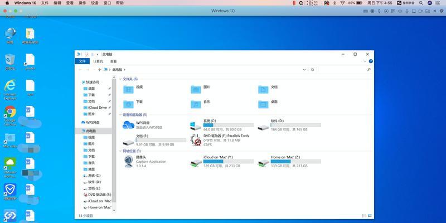The width and height of the screenshot is (446, 223).
Task: Open the Apple menu
Action: 7,3
